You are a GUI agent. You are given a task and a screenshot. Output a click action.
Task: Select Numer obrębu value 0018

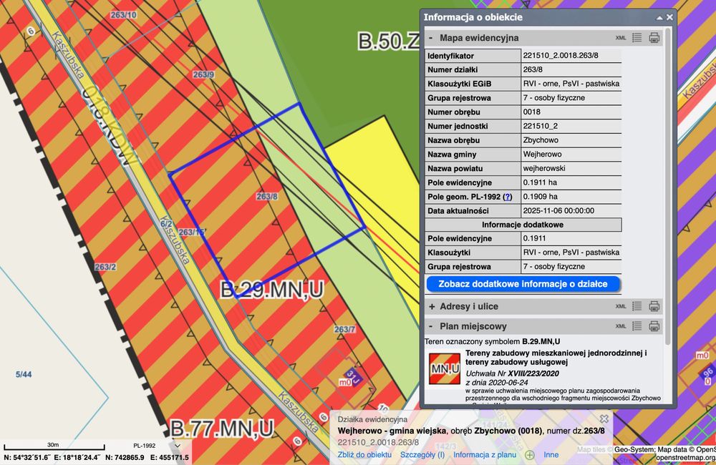coord(531,112)
